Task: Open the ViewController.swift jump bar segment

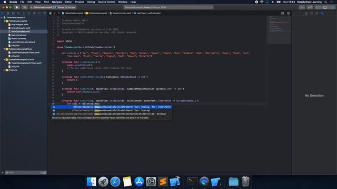Action: [x=121, y=13]
